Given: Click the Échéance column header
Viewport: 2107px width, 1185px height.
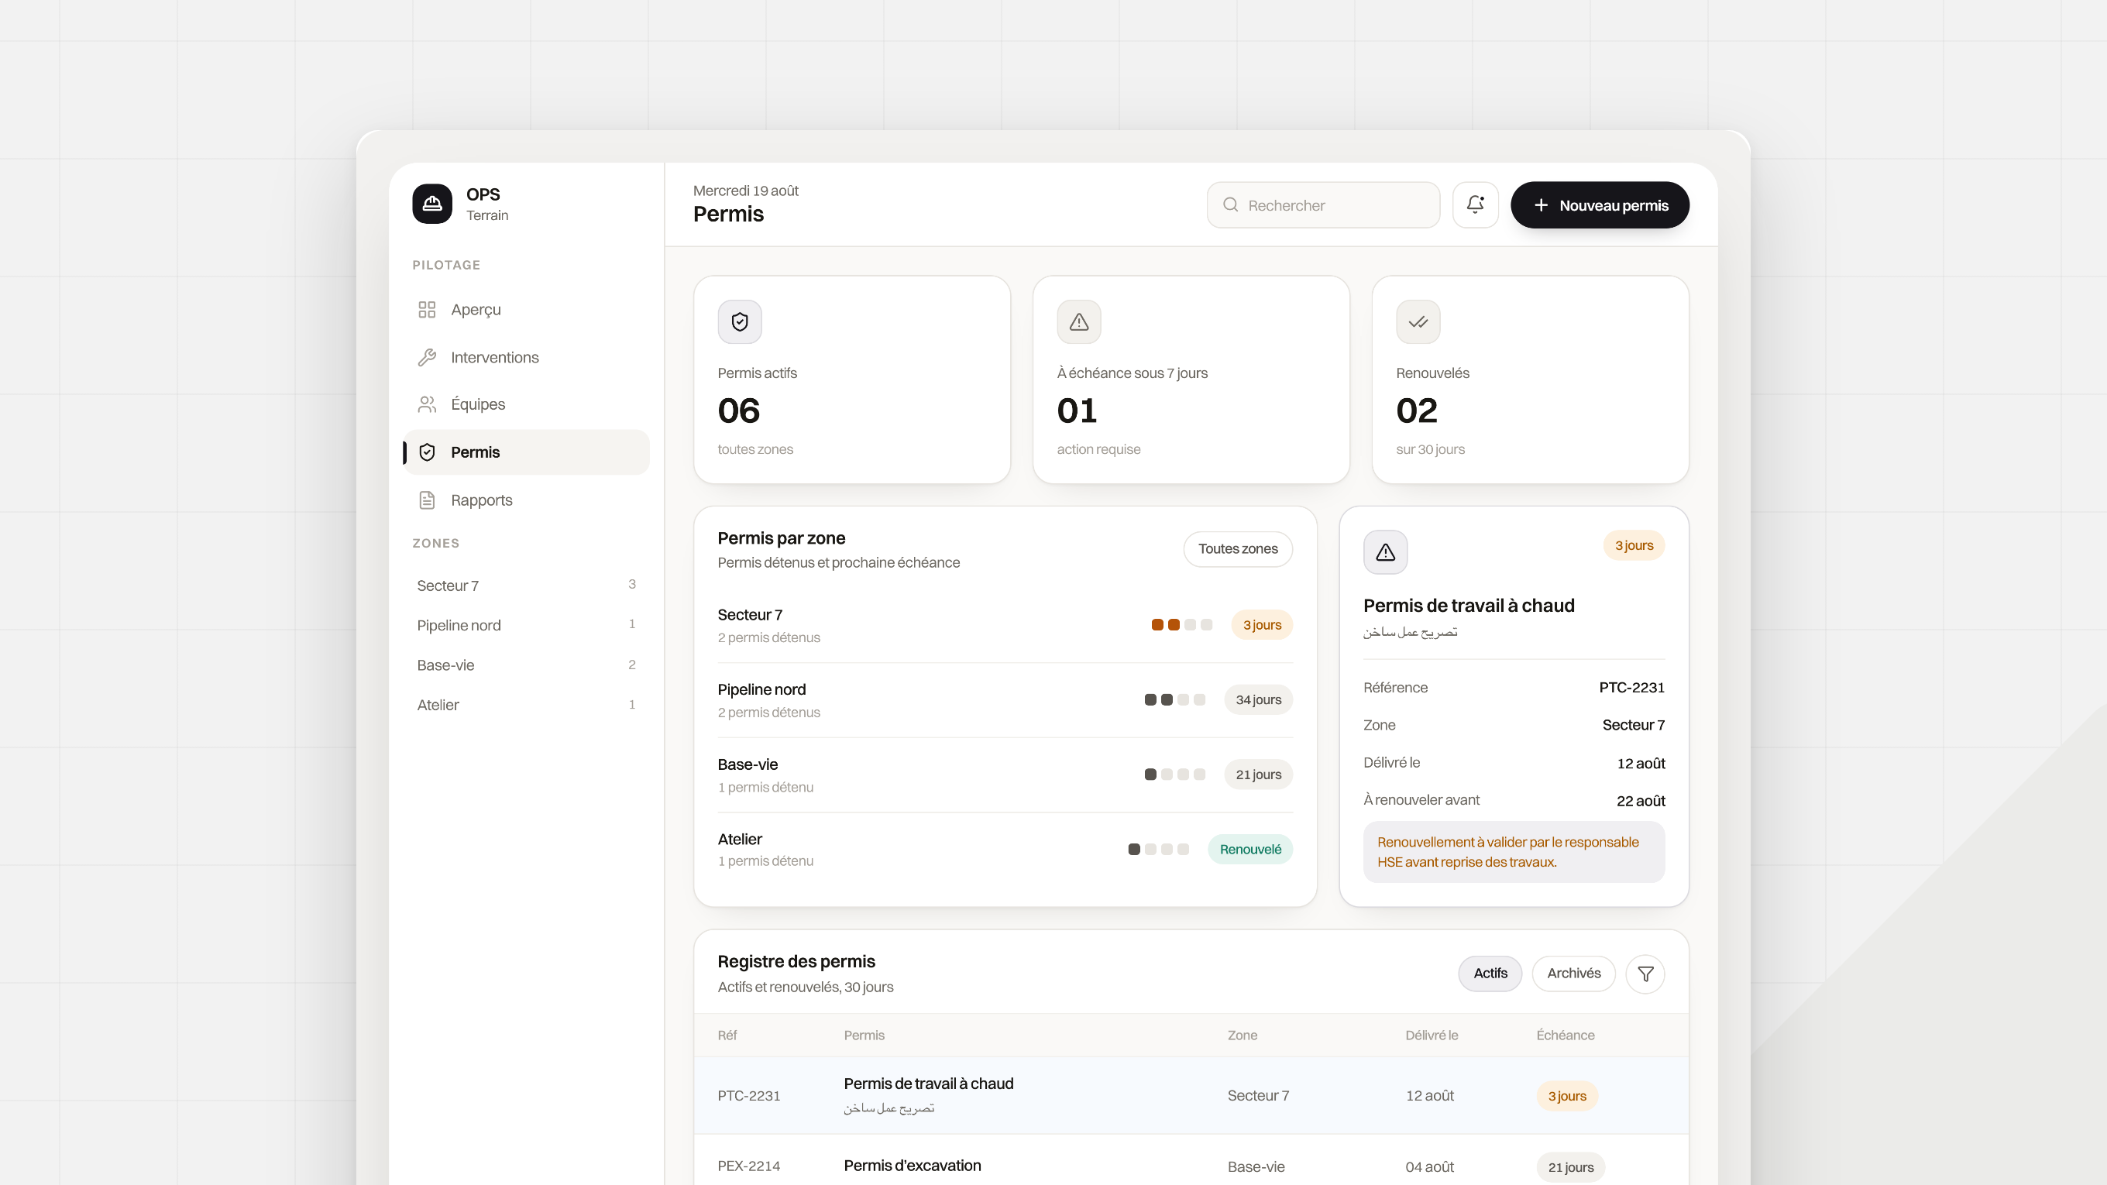Looking at the screenshot, I should (1565, 1036).
